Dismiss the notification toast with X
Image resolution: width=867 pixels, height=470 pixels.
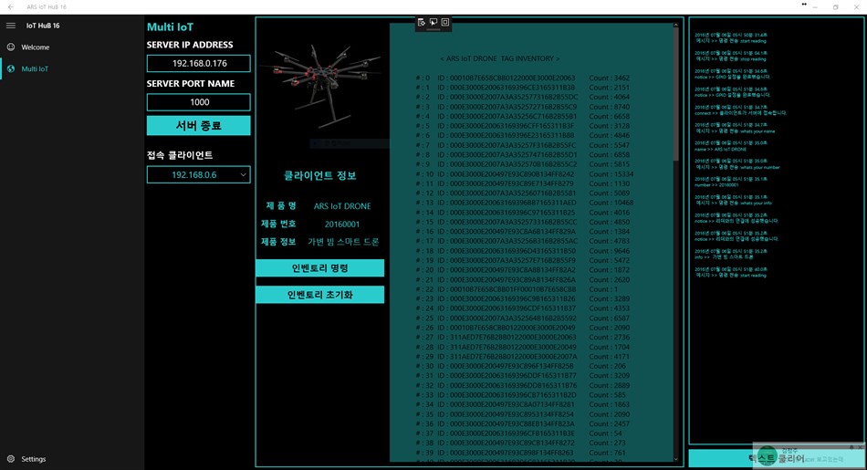(x=861, y=447)
